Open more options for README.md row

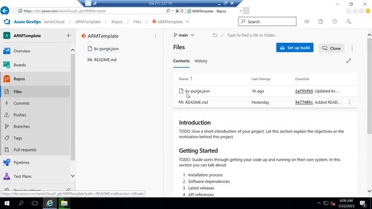pyautogui.click(x=349, y=102)
